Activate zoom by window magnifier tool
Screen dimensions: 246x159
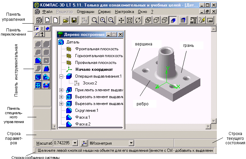[94, 20]
